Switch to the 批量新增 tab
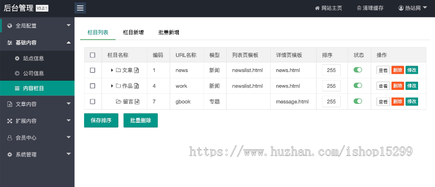The width and height of the screenshot is (435, 187). coord(169,32)
